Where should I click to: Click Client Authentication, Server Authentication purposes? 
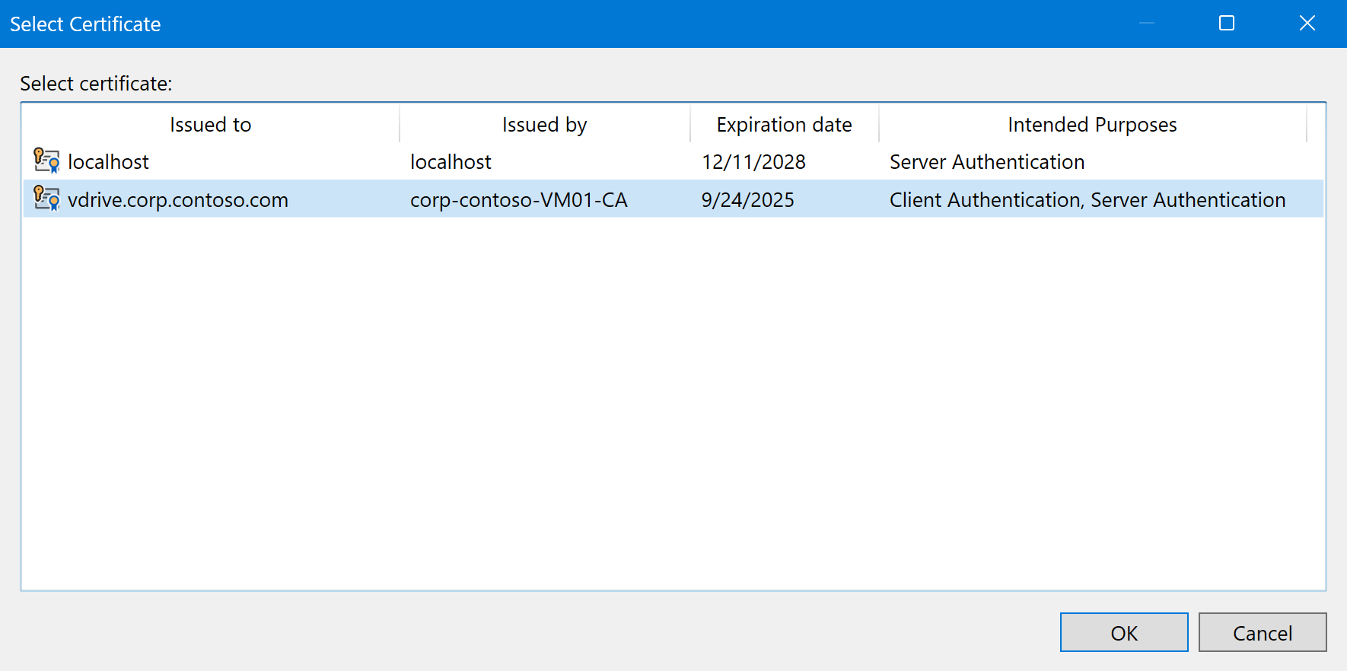(1087, 200)
